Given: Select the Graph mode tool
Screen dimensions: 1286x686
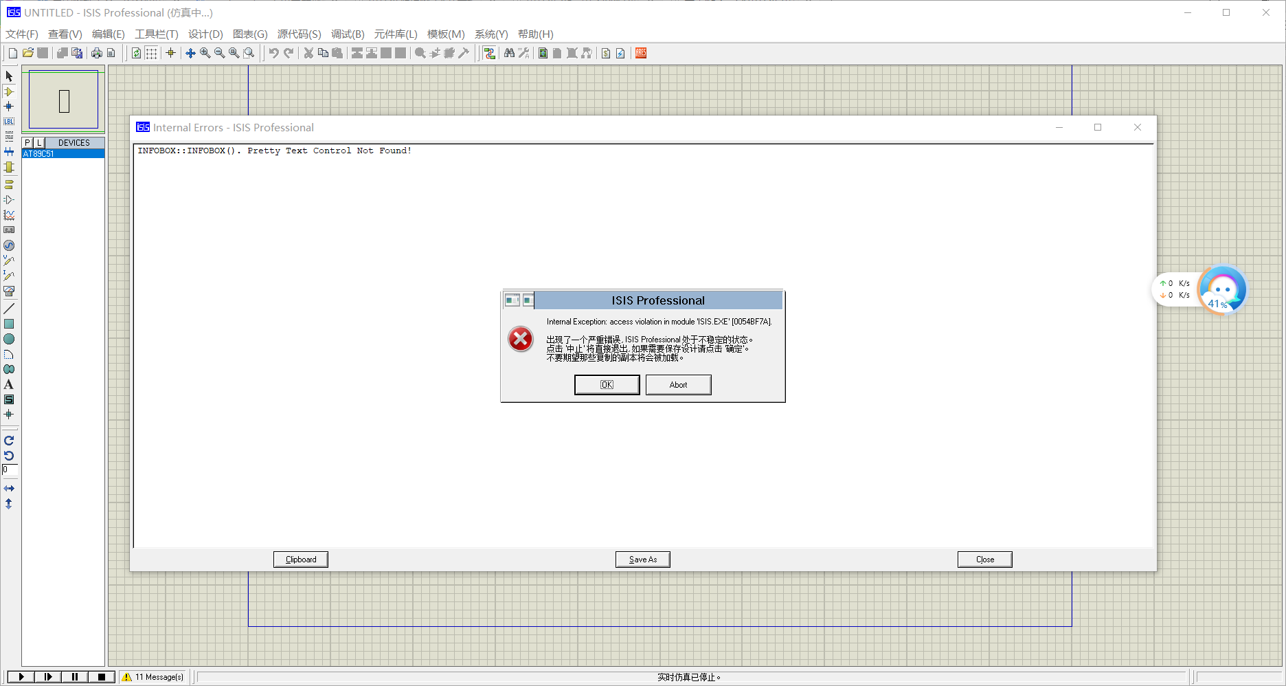Looking at the screenshot, I should point(9,215).
